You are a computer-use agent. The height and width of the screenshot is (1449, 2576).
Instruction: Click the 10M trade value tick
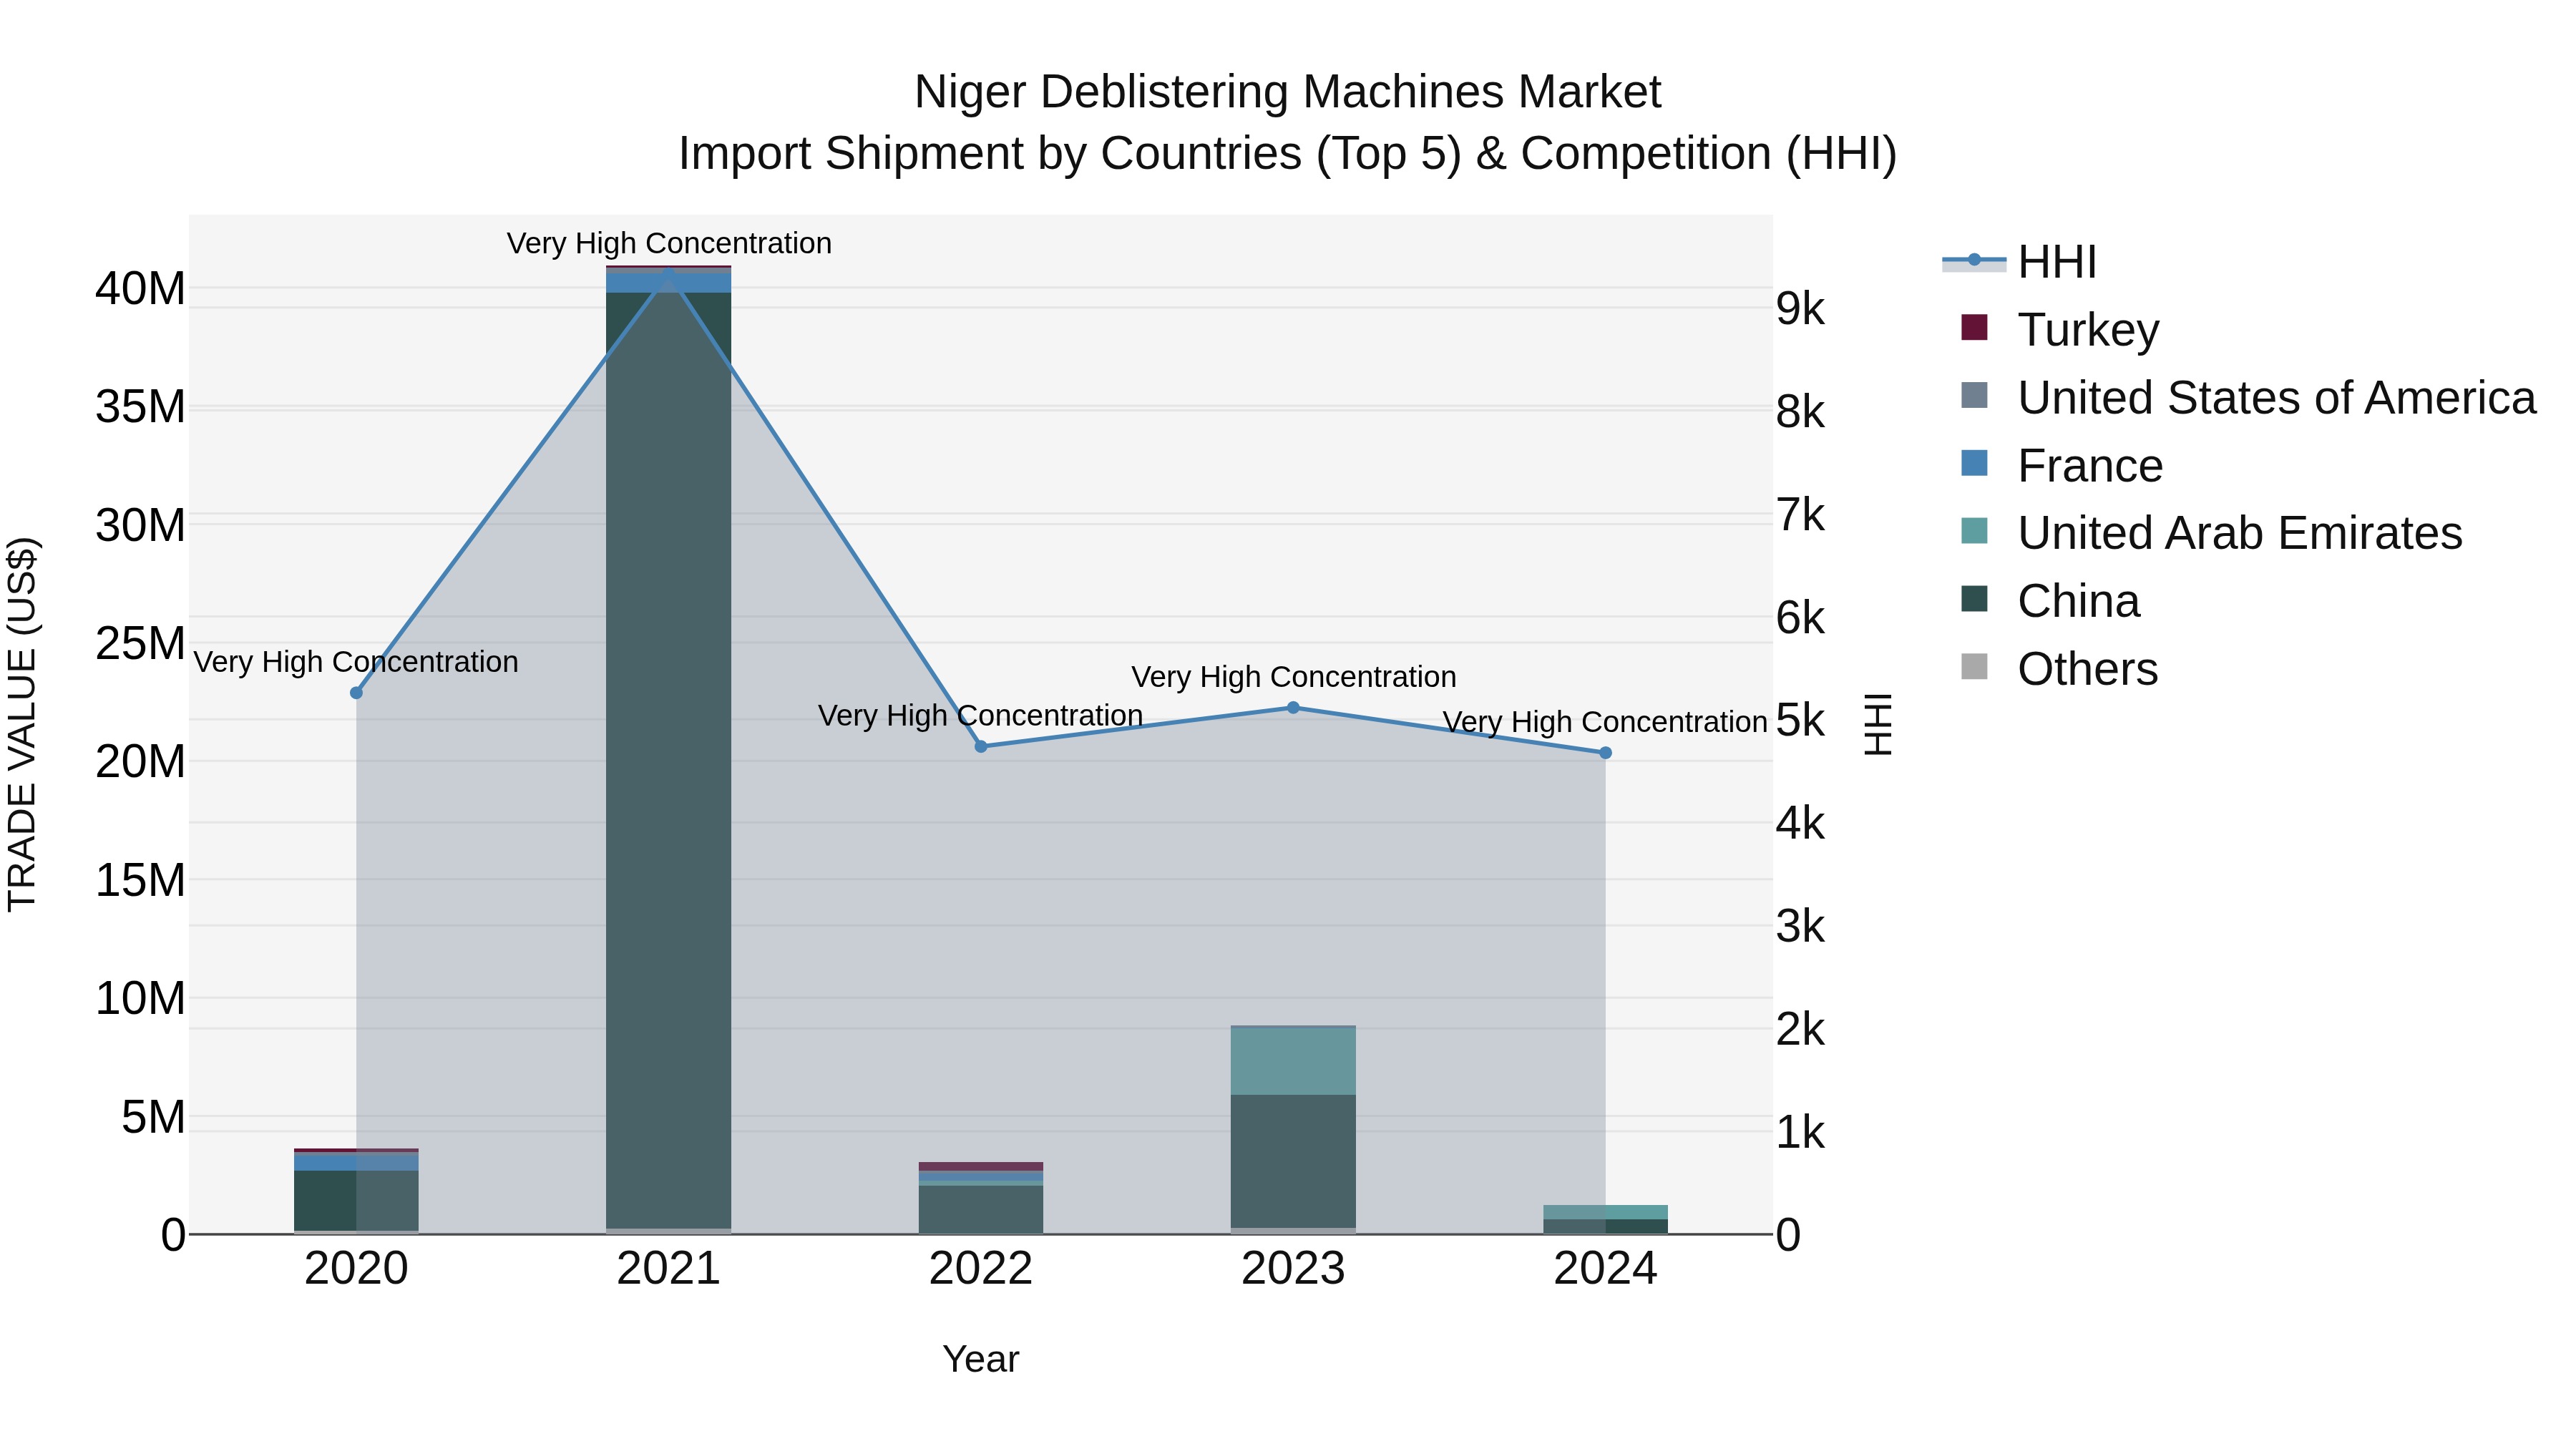140,998
